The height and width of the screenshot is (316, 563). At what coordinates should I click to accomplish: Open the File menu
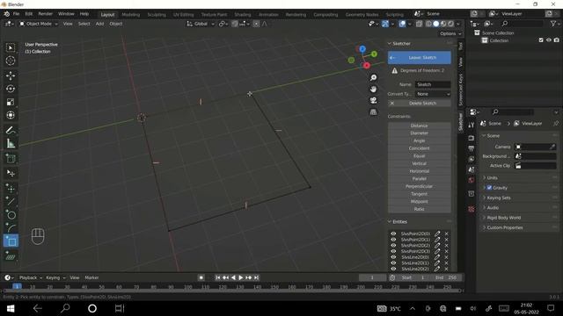click(x=16, y=14)
